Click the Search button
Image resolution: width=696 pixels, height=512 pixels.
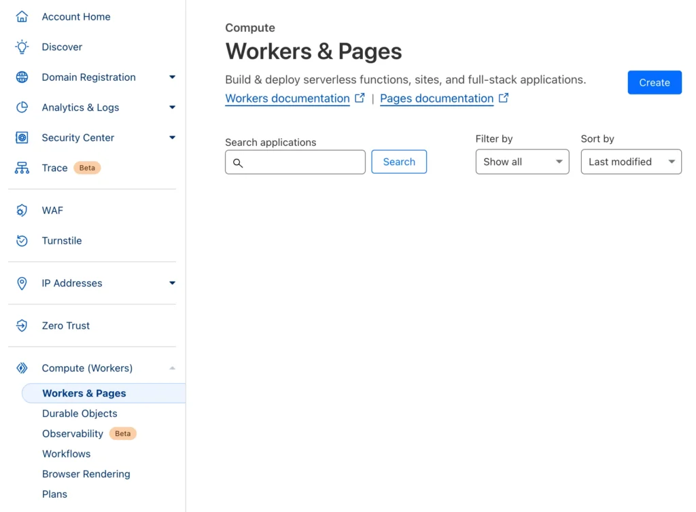pyautogui.click(x=399, y=162)
